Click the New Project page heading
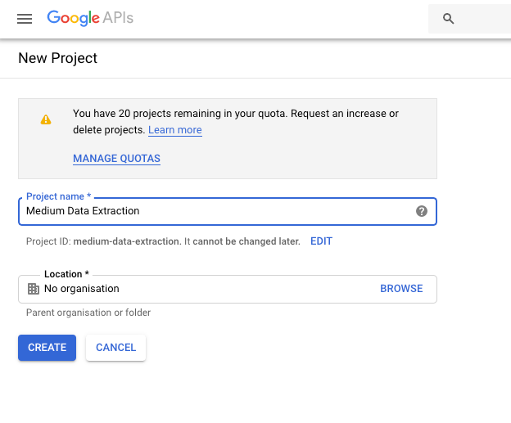The width and height of the screenshot is (511, 423). pyautogui.click(x=57, y=58)
